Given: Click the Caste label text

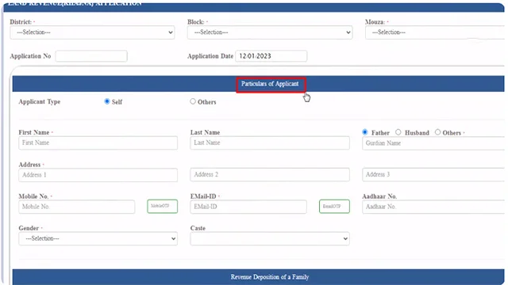Looking at the screenshot, I should (x=198, y=228).
